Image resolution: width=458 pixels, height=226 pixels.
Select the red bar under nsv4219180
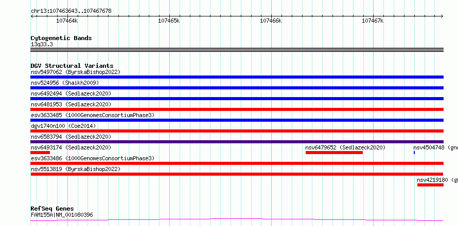click(x=430, y=185)
